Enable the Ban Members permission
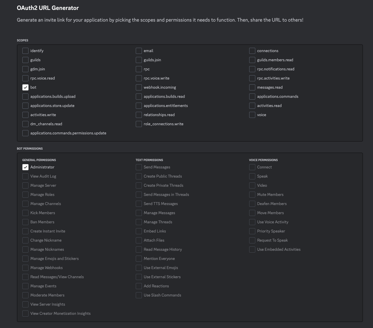 25,222
